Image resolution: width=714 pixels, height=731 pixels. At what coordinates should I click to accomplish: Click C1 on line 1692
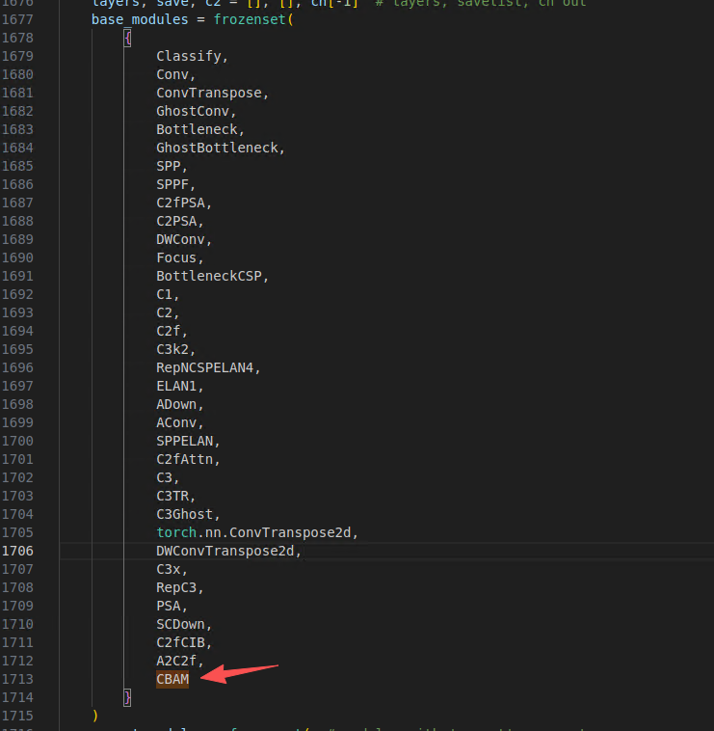coord(165,294)
